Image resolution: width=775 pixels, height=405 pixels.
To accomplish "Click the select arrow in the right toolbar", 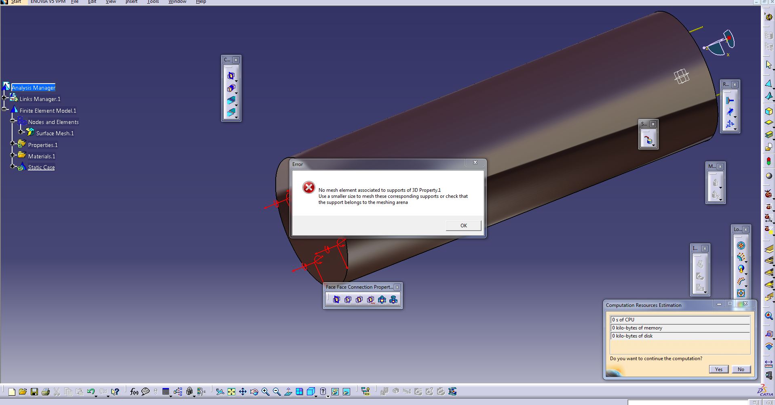I will tap(769, 65).
